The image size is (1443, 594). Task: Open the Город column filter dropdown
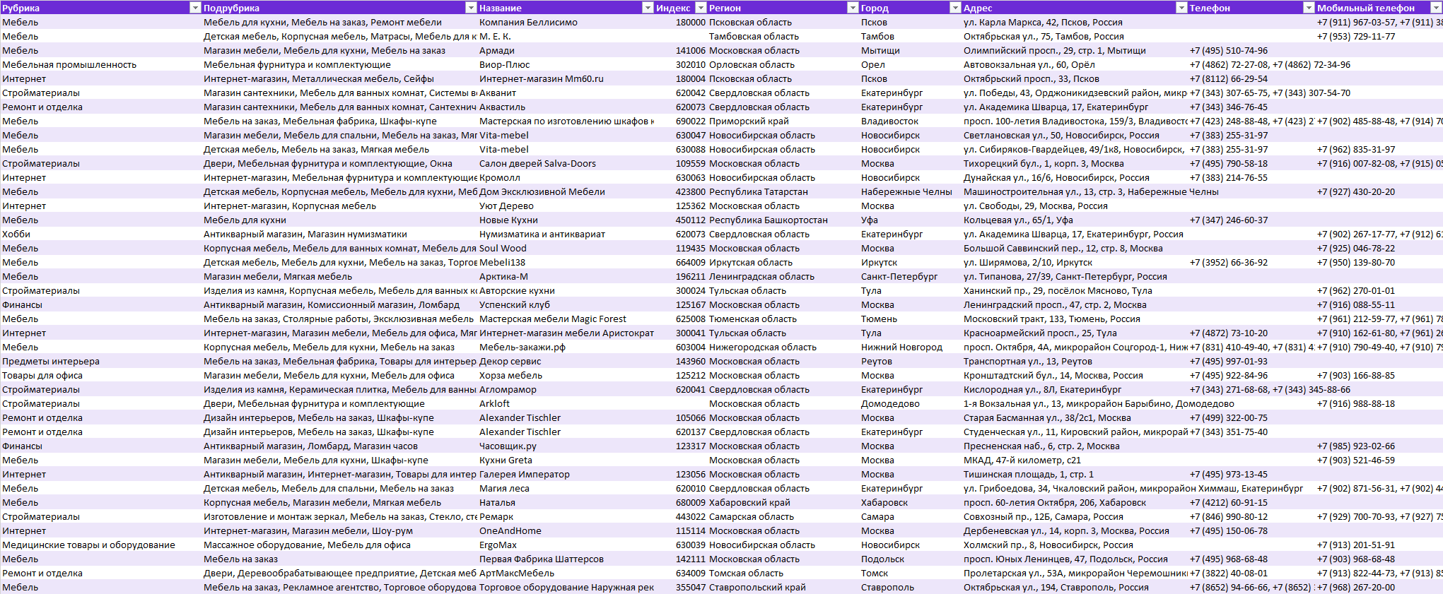[955, 8]
